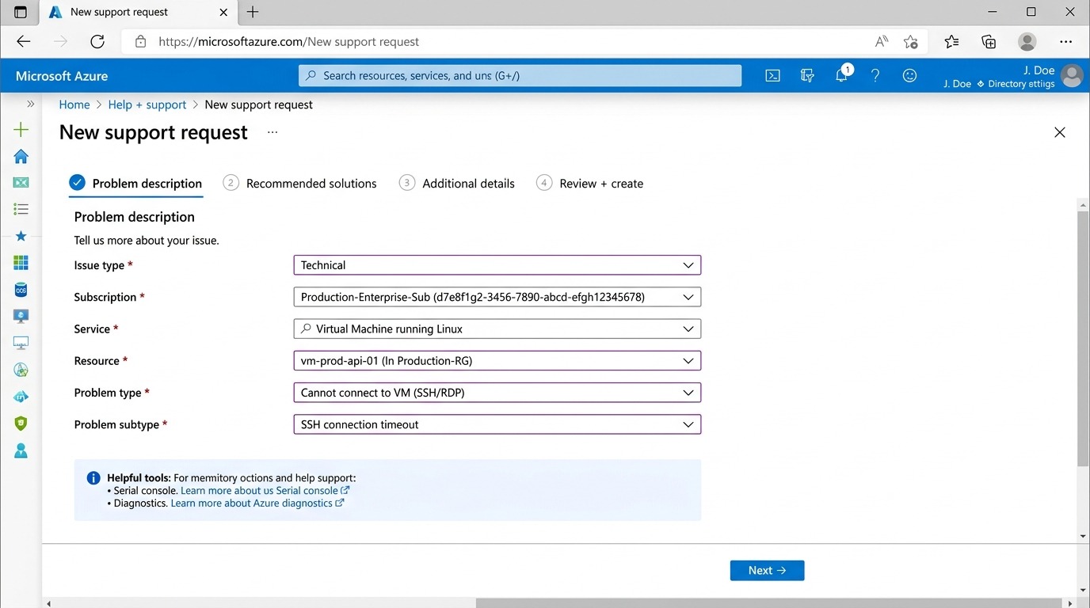Select the Additional details step tab
Image resolution: width=1090 pixels, height=608 pixels.
coord(457,183)
